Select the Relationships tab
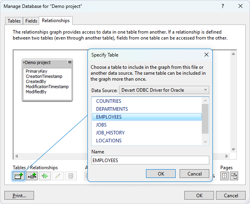250x204 pixels. 56,21
